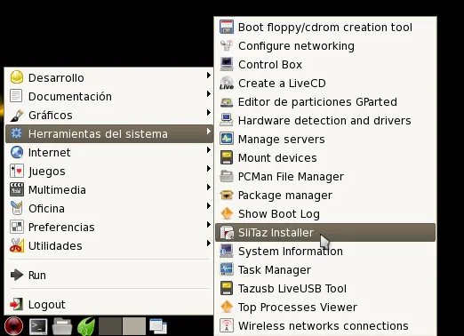Open the SliTaz main menu button in taskbar

13,326
